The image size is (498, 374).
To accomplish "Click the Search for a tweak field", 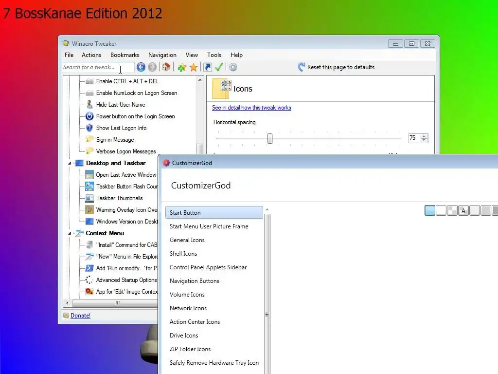I will [98, 67].
